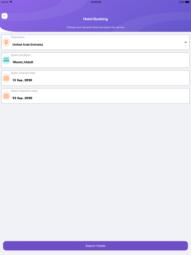Tap the Destination field label
This screenshot has width=191, height=255.
pyautogui.click(x=18, y=37)
